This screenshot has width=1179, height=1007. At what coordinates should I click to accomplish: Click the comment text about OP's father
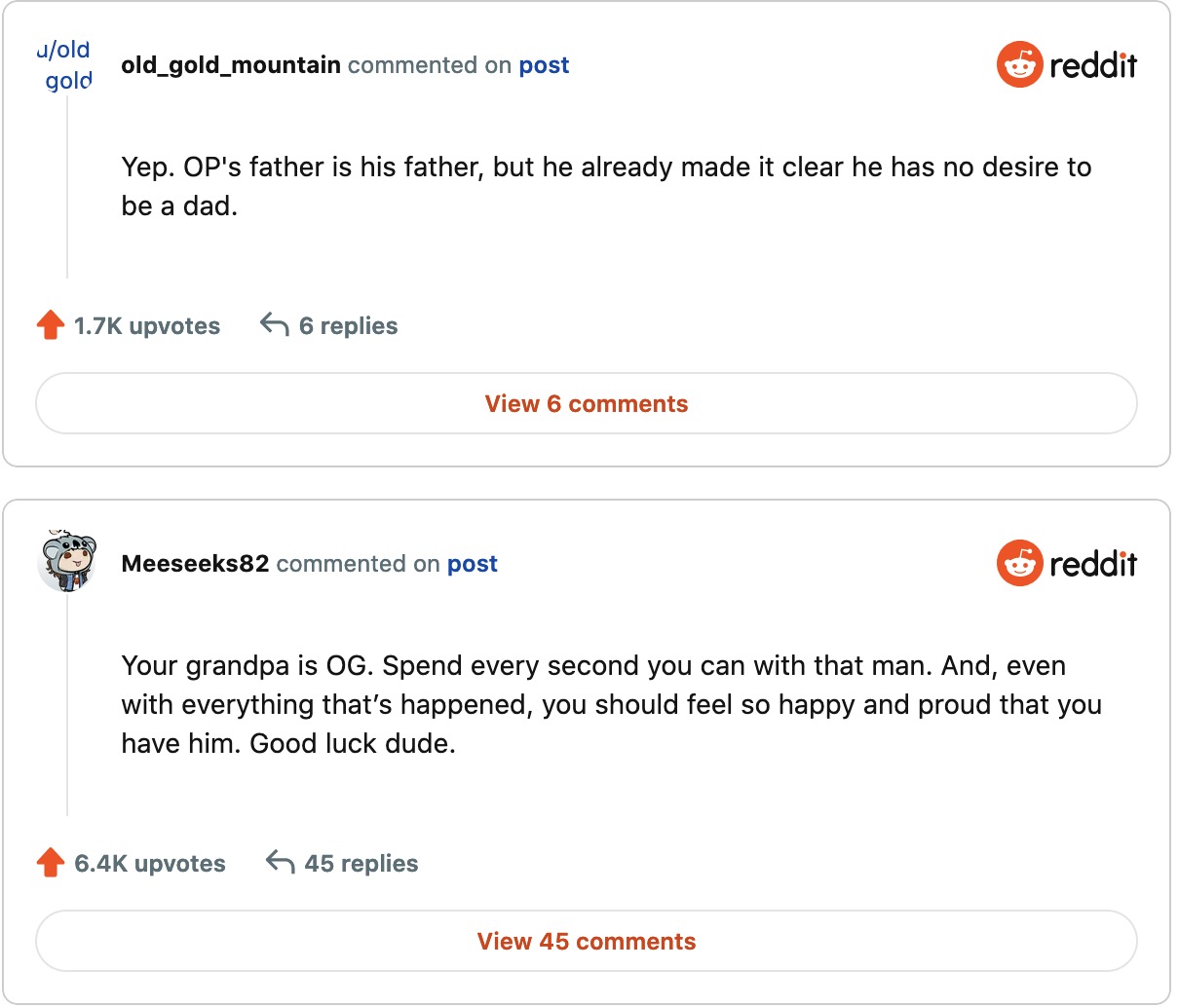point(606,186)
